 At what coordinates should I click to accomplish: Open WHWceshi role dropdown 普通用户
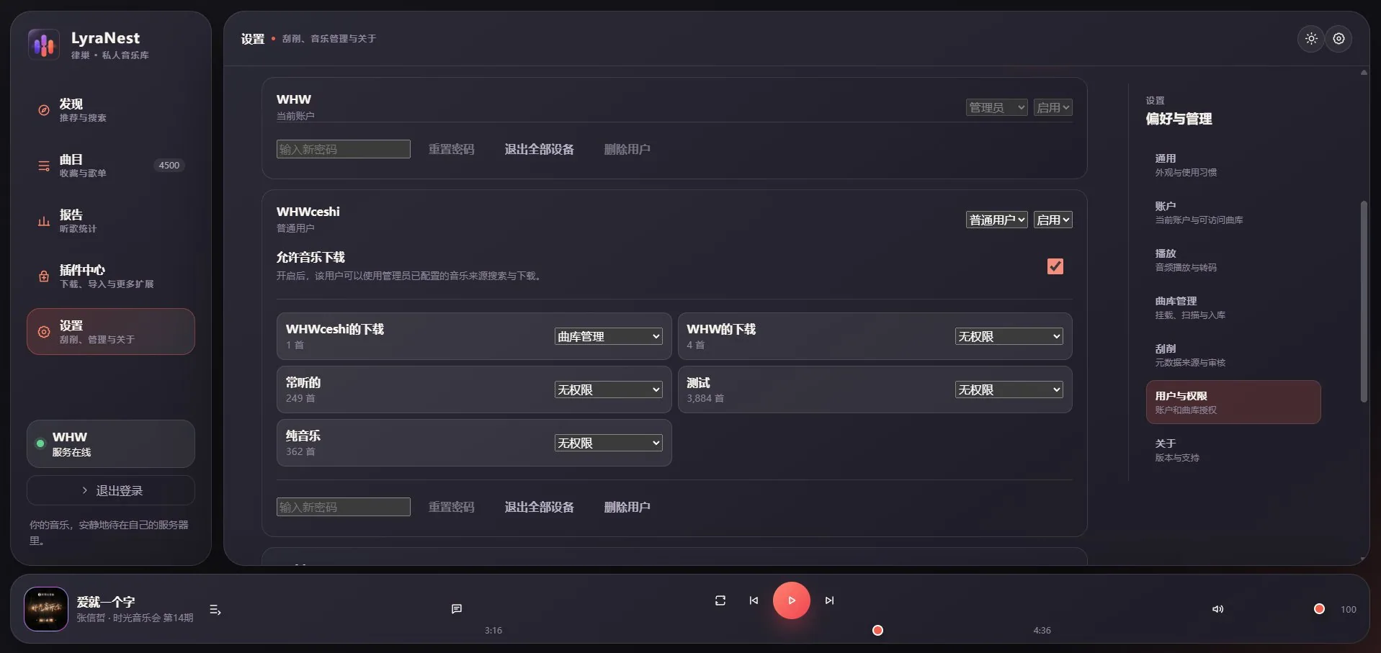coord(996,220)
